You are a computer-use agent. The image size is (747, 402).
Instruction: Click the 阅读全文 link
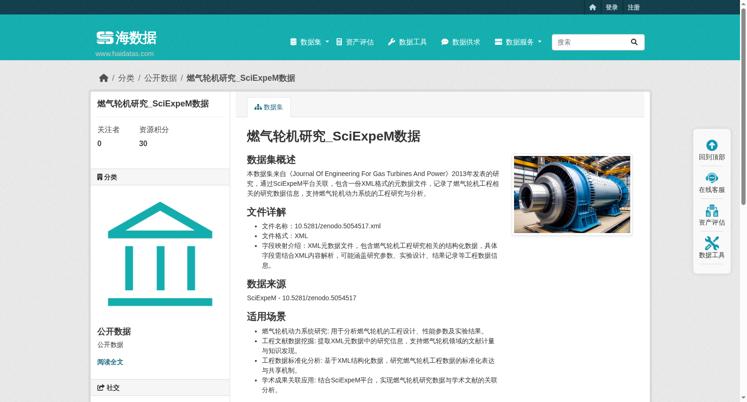point(110,362)
